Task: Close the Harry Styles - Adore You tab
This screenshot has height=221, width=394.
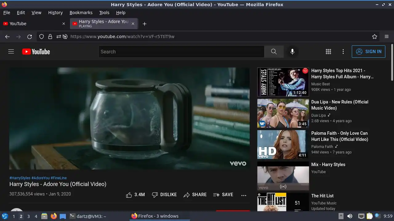Action: coord(133,24)
